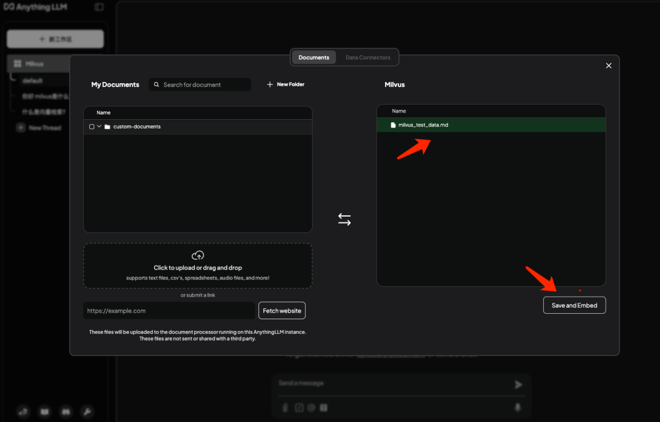
Task: Click the @ agent icon in message box
Action: (x=311, y=408)
